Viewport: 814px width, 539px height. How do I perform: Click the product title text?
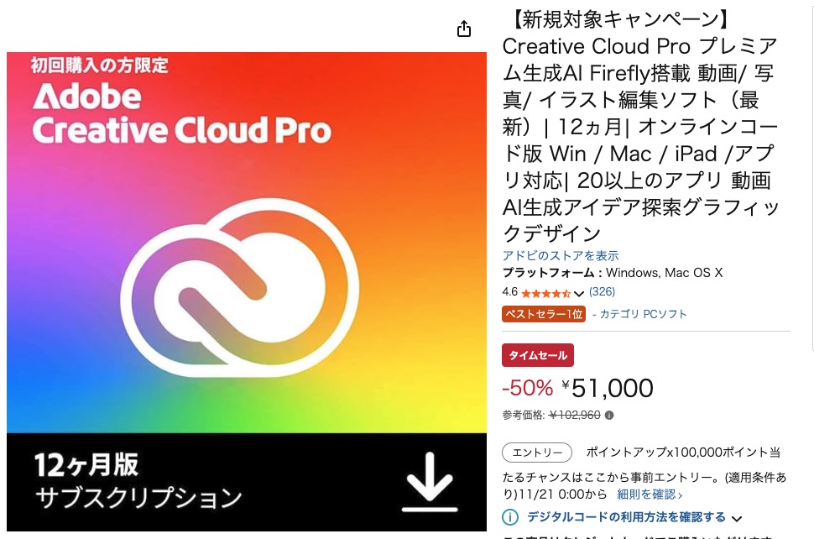tap(640, 126)
